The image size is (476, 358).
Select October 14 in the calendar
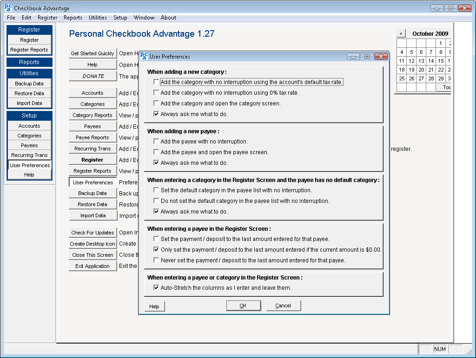[431, 61]
